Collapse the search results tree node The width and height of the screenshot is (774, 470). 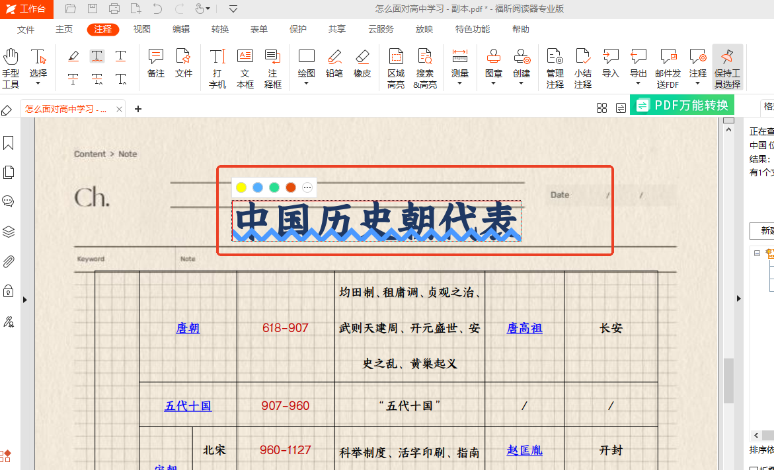click(x=757, y=252)
